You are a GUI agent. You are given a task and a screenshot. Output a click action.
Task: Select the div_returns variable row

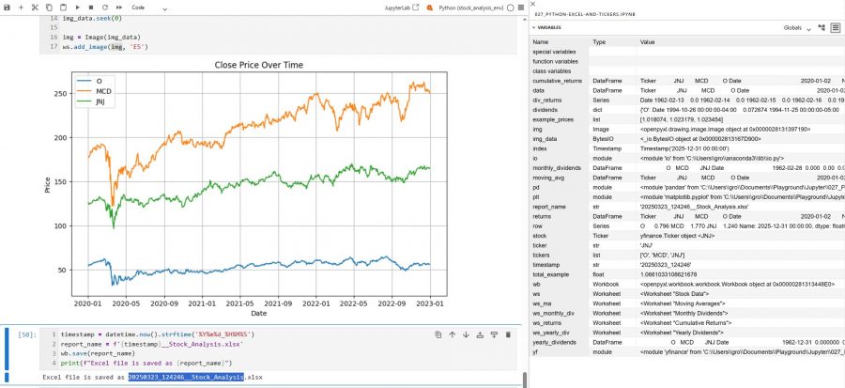[x=687, y=101]
